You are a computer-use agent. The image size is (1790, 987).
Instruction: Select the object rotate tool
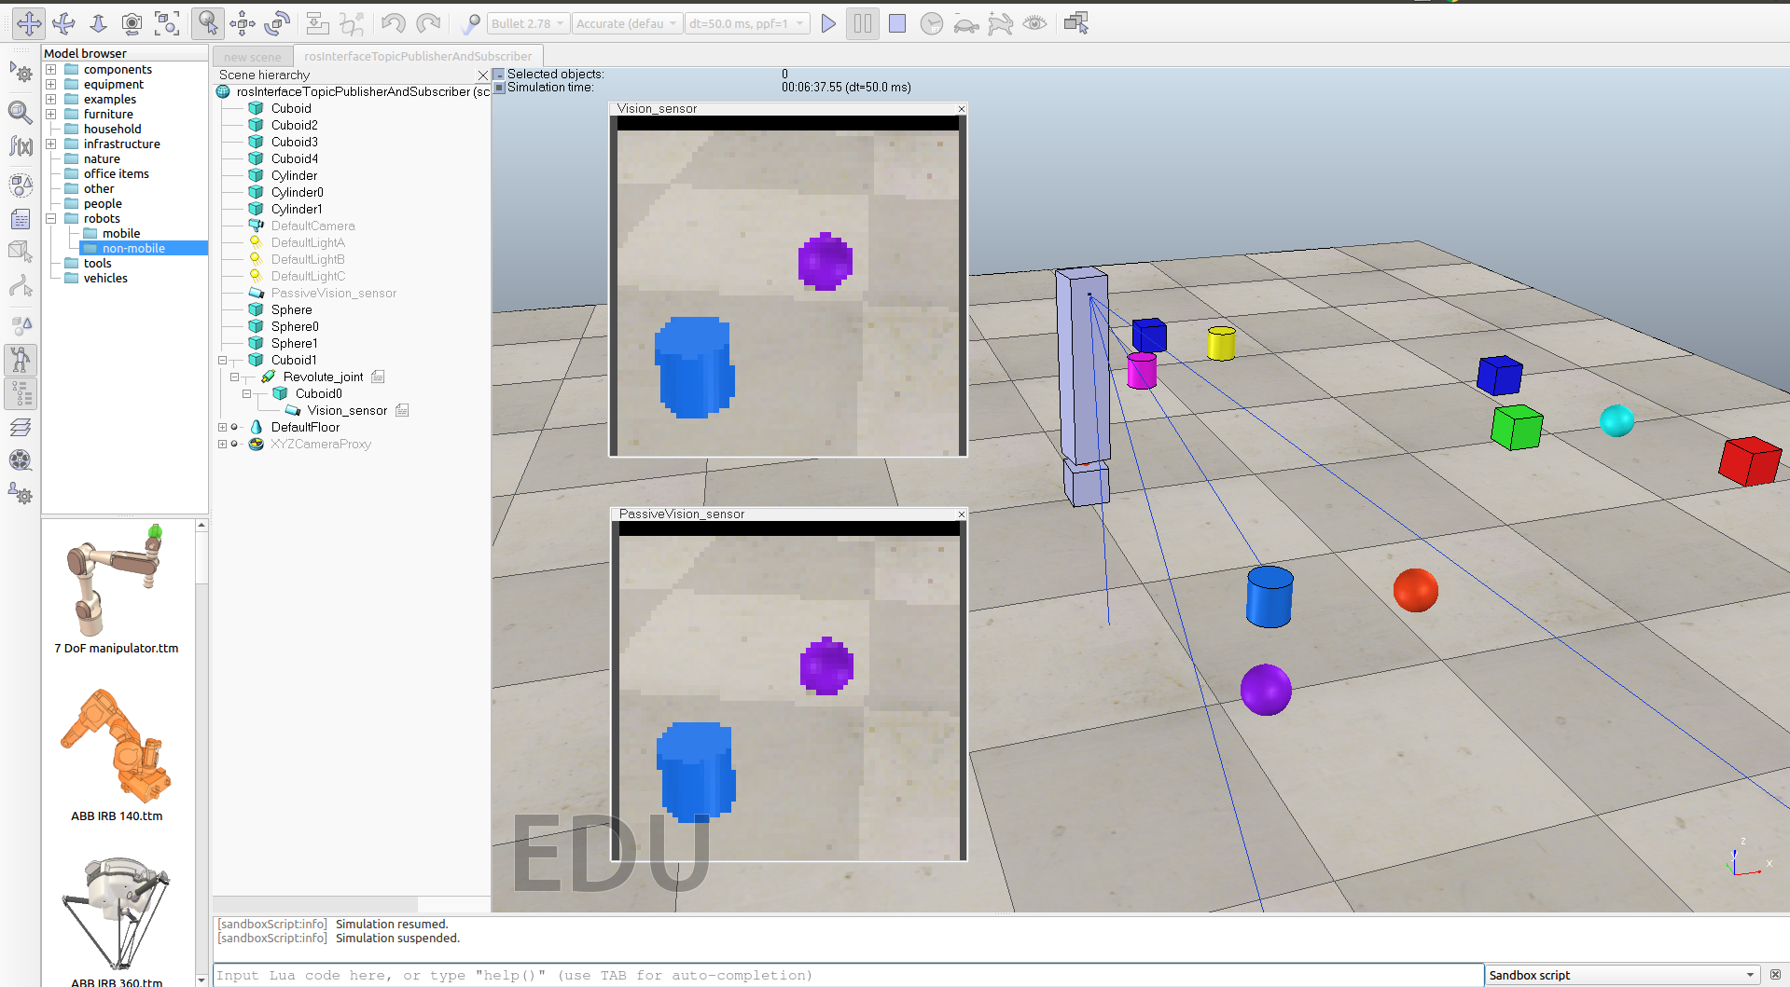coord(277,23)
